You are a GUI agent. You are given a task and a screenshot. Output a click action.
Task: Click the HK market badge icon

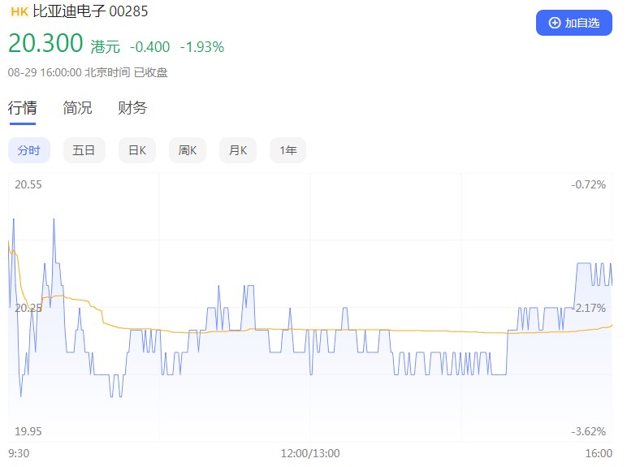click(19, 12)
